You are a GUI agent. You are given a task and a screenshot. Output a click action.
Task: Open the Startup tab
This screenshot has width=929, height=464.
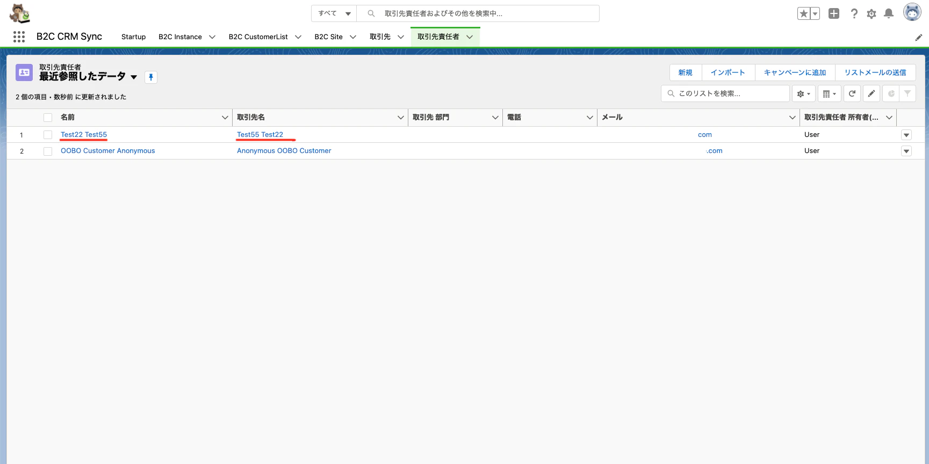pos(133,37)
